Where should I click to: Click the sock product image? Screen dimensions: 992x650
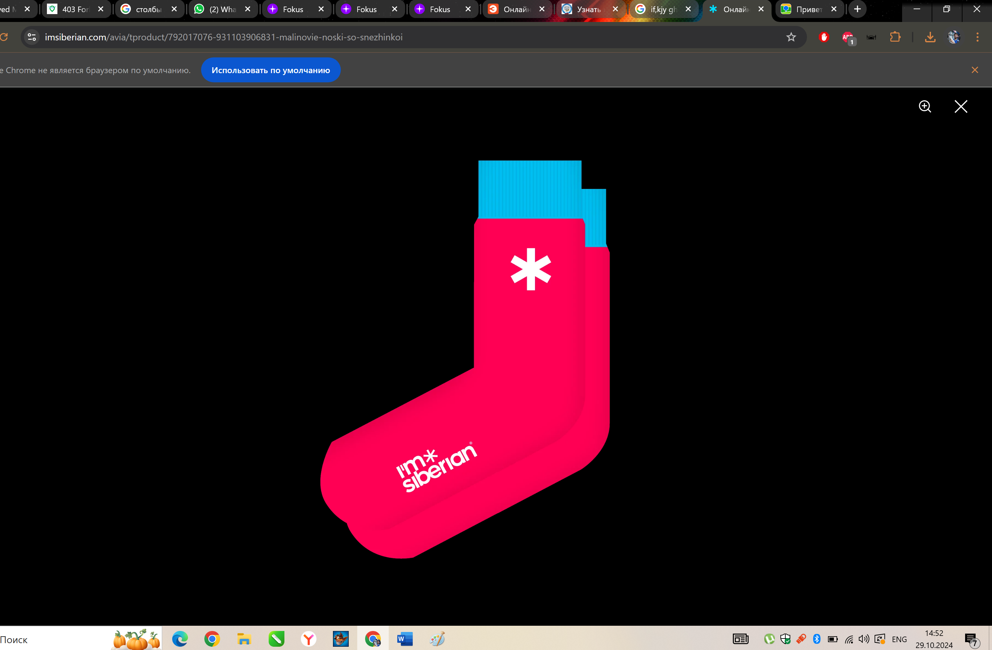point(465,359)
